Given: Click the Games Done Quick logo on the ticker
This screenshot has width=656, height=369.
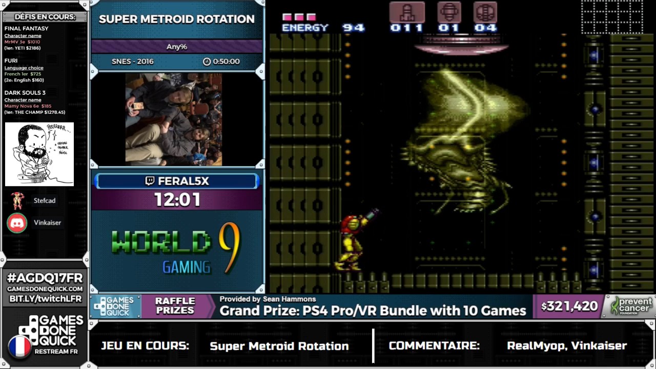Looking at the screenshot, I should 114,306.
